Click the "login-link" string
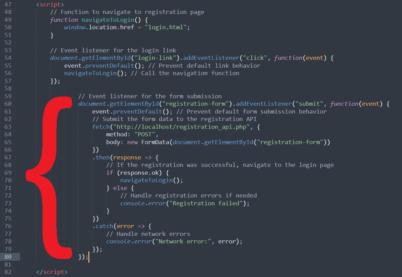402x277 pixels. (x=155, y=58)
